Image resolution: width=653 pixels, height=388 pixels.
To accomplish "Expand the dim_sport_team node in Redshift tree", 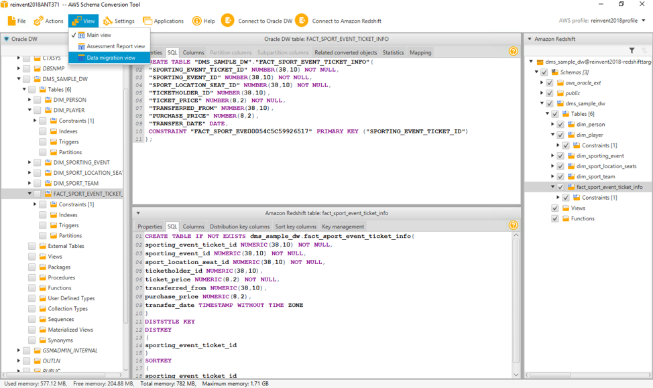I will click(x=552, y=176).
